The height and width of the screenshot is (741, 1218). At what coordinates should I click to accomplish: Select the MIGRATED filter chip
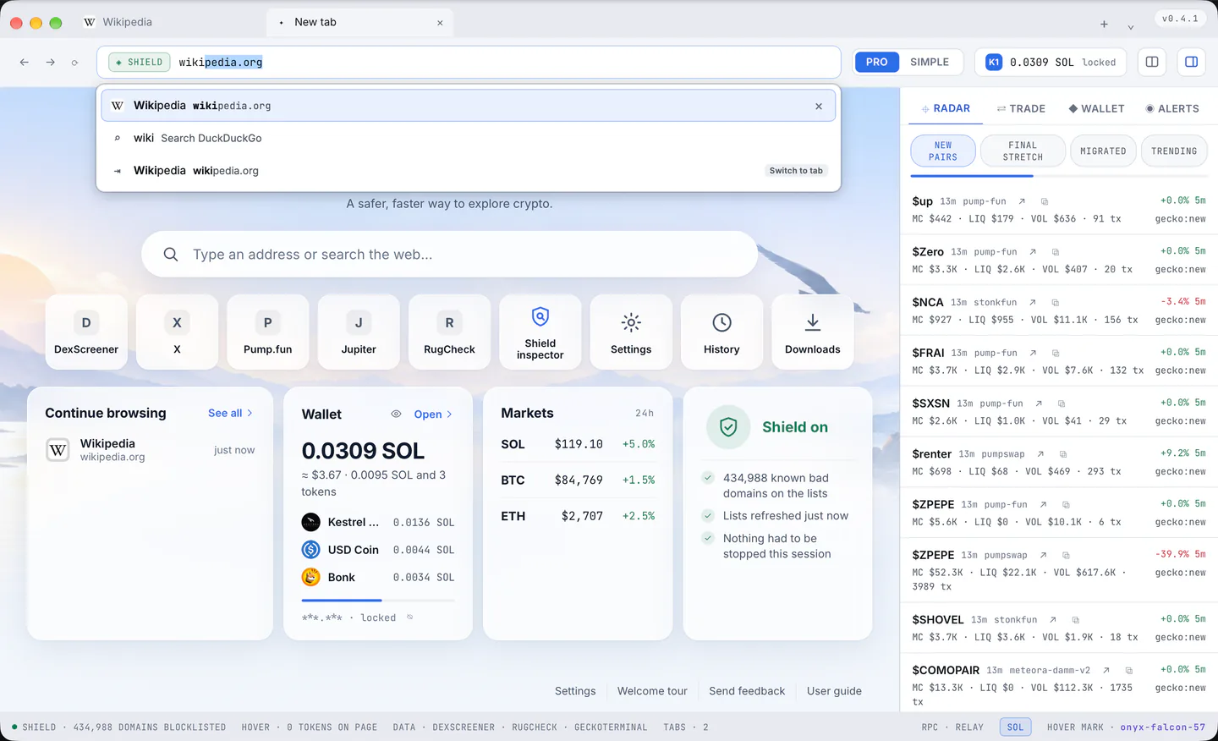pos(1103,151)
